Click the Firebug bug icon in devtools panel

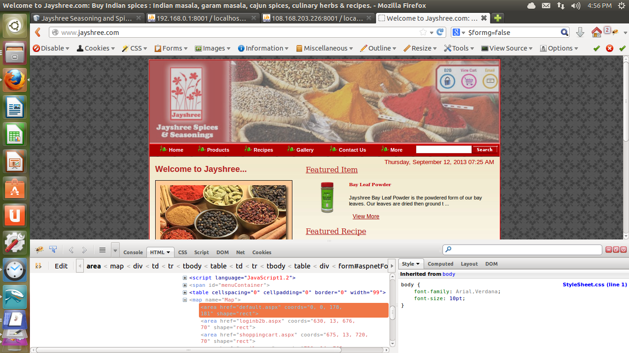39,250
